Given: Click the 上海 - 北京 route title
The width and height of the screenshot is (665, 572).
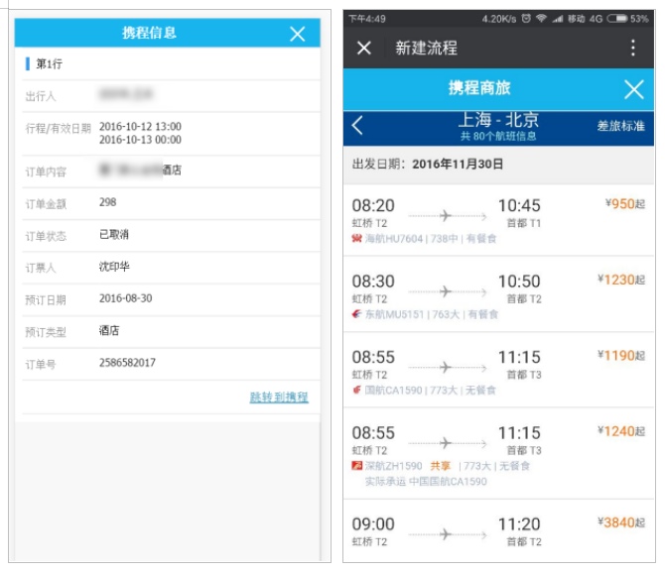Looking at the screenshot, I should click(498, 120).
